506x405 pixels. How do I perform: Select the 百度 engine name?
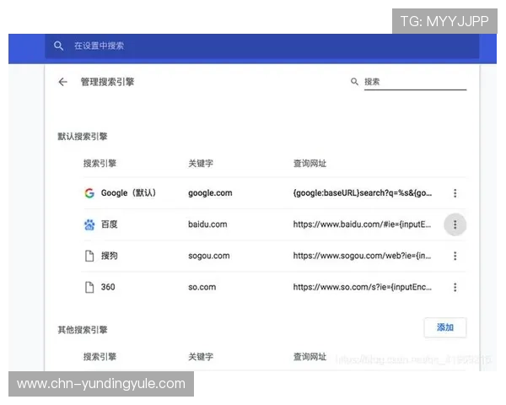[110, 224]
